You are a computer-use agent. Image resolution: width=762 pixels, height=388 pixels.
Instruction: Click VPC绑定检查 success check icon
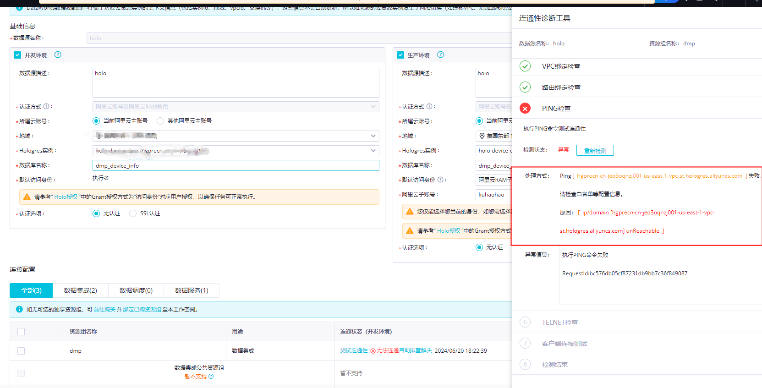(525, 66)
